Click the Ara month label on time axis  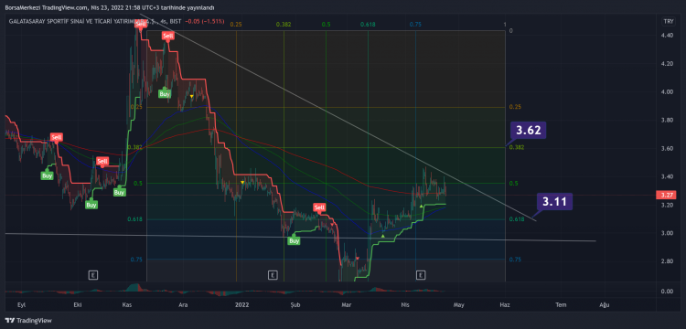tap(183, 304)
